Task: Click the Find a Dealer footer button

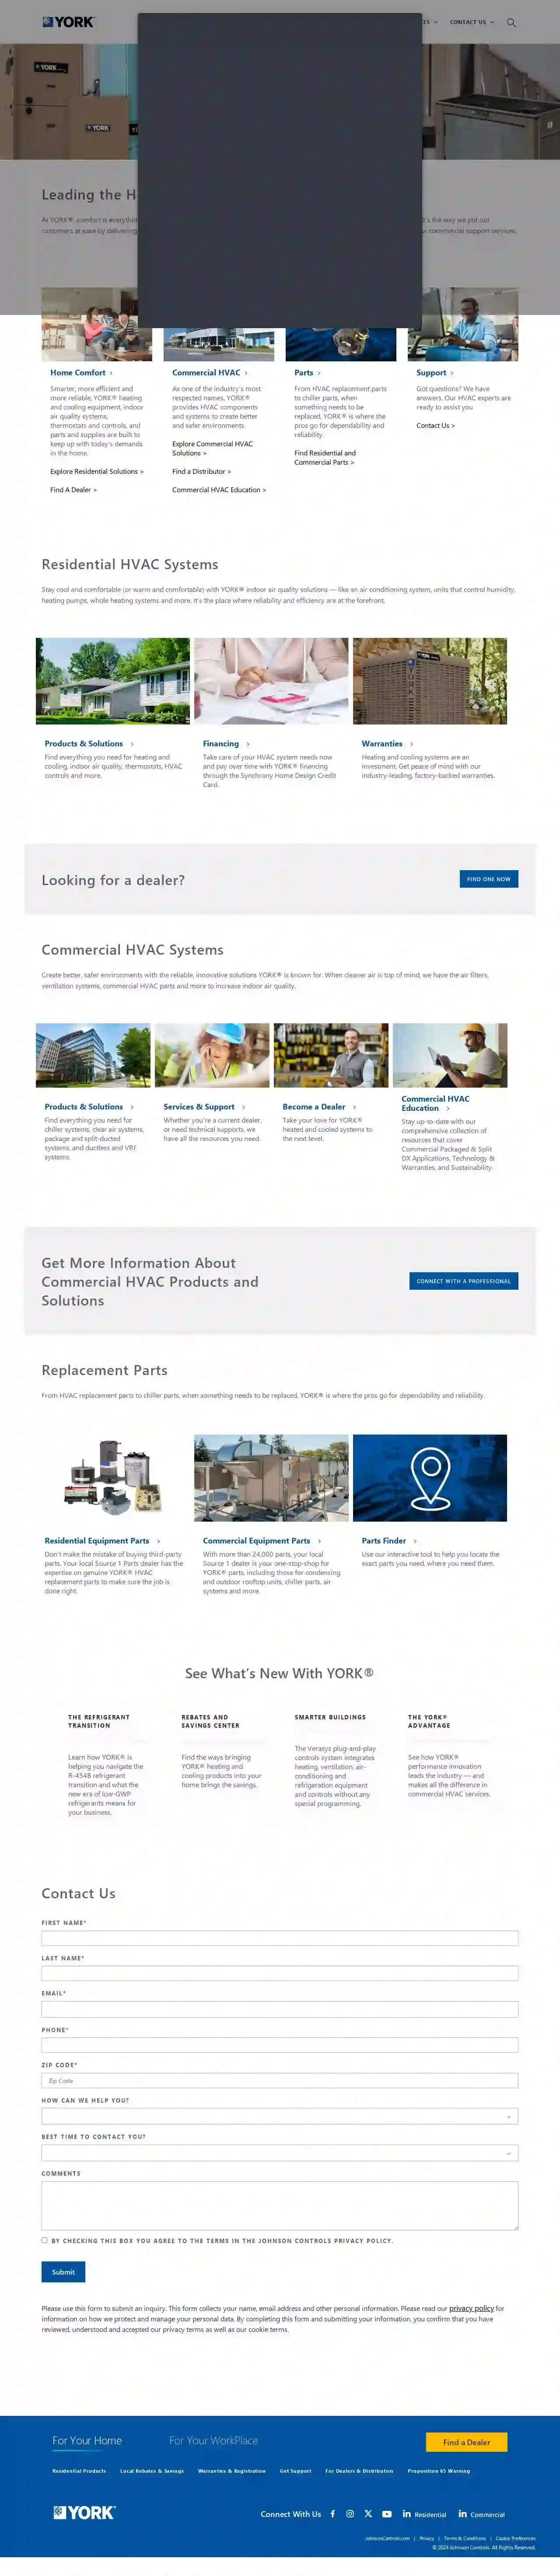Action: click(x=467, y=2442)
